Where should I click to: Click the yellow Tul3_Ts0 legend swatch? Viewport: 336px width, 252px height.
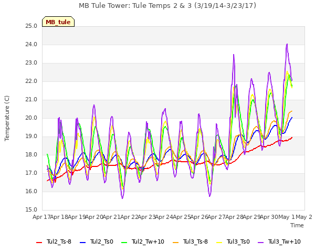pyautogui.click(x=219, y=243)
